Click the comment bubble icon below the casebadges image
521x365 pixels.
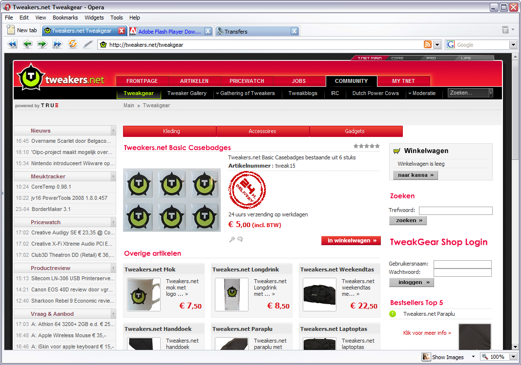click(240, 239)
